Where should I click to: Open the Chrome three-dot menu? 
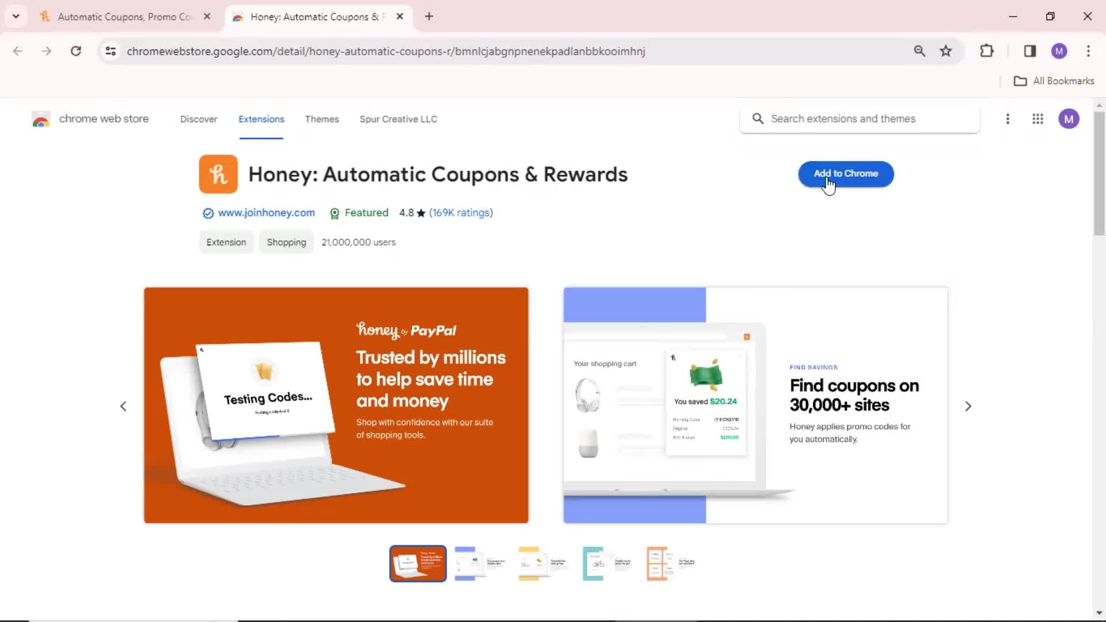(x=1088, y=51)
